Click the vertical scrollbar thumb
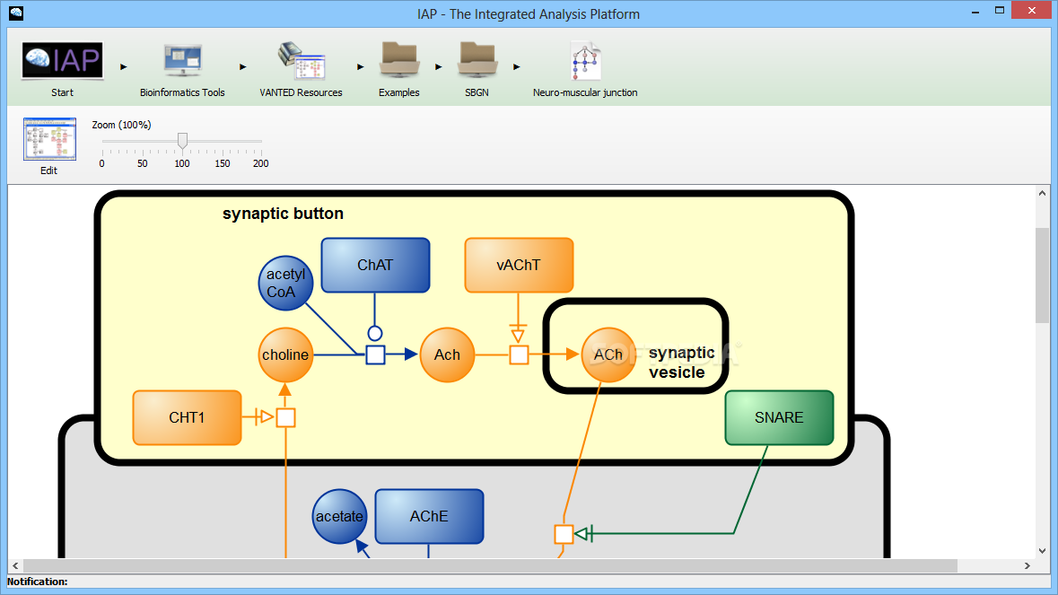Image resolution: width=1058 pixels, height=595 pixels. point(1043,276)
